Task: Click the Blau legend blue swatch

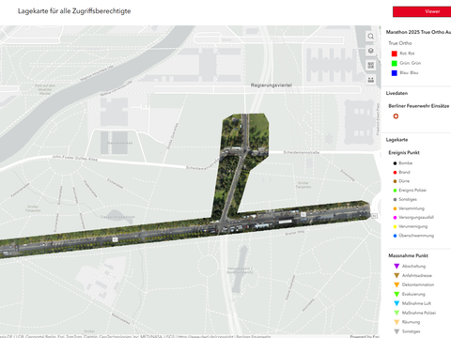Action: click(395, 73)
